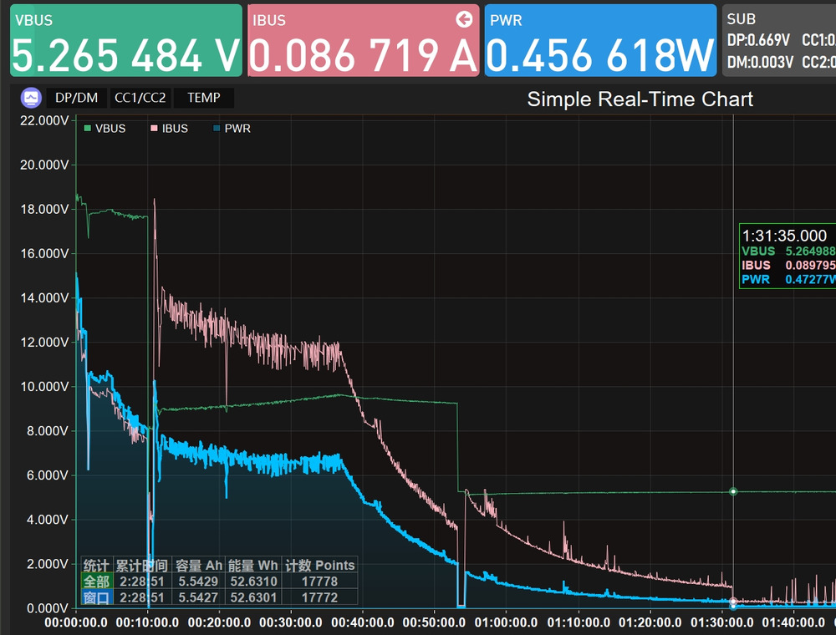
Task: Click the PWR wattage readout panel
Action: [x=600, y=40]
